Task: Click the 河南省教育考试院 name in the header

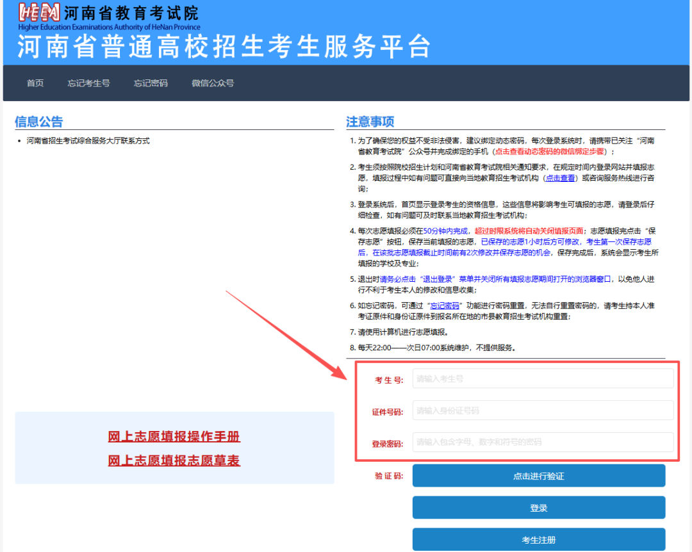Action: click(131, 13)
